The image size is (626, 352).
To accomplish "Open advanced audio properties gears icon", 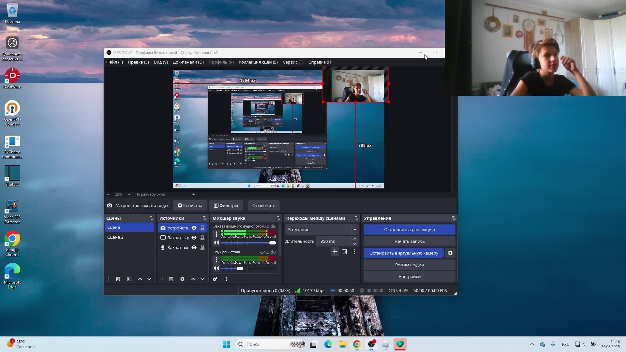I will tap(215, 279).
